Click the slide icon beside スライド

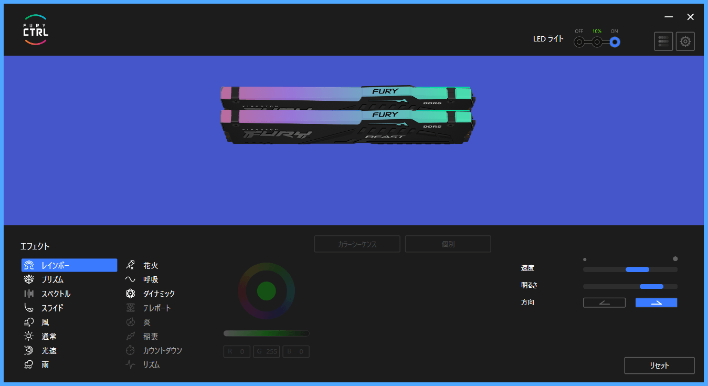(x=29, y=308)
